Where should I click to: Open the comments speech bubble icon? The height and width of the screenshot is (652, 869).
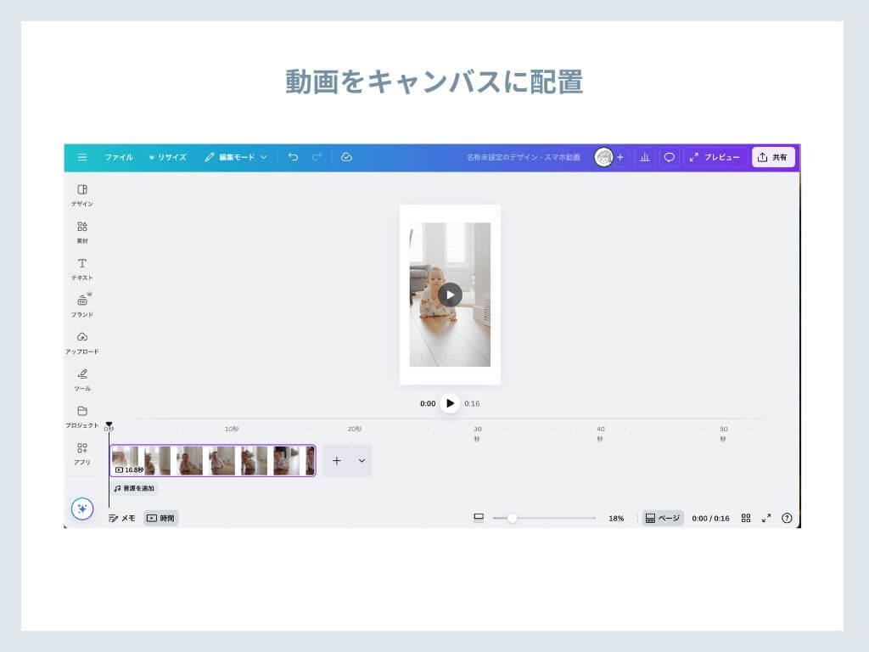click(x=670, y=157)
